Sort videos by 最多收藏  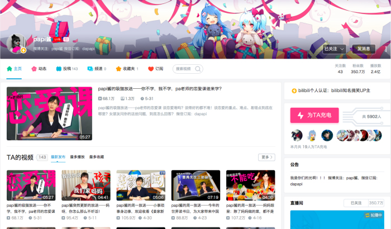(x=97, y=157)
